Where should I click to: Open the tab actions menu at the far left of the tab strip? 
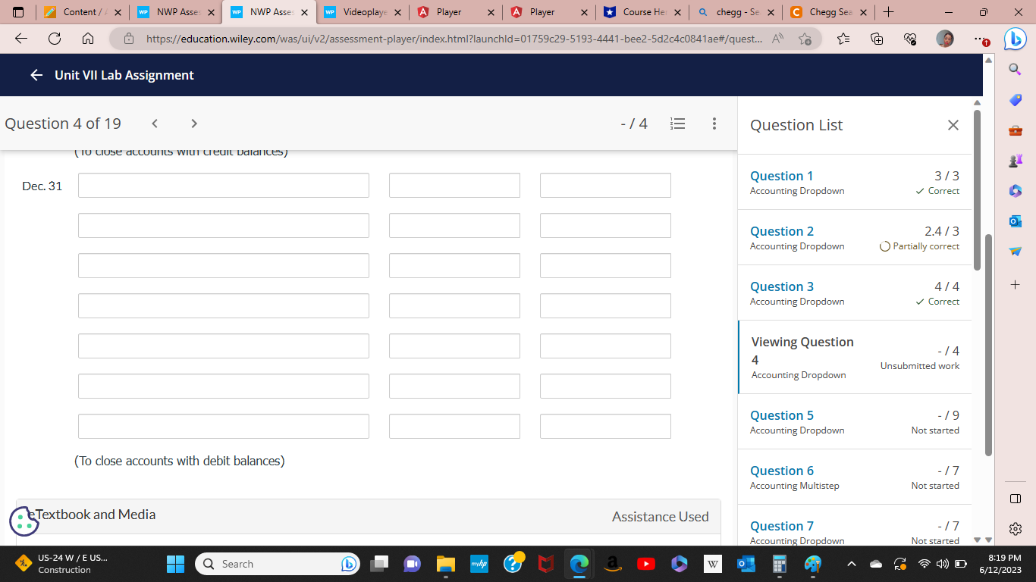click(x=19, y=12)
